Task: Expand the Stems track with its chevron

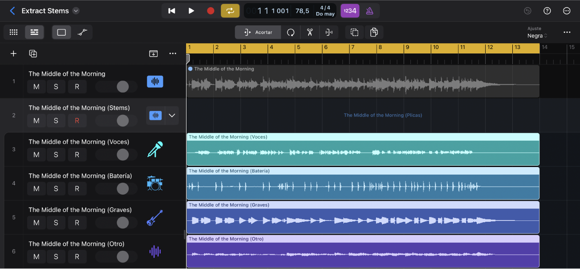Action: (172, 115)
